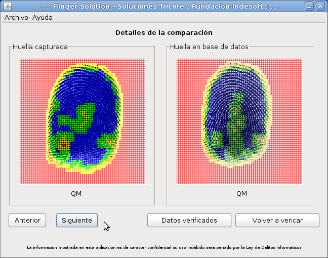Image resolution: width=328 pixels, height=258 pixels.
Task: Open the Archivo menu
Action: pos(16,18)
